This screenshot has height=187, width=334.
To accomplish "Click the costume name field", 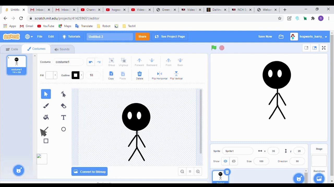I will pyautogui.click(x=68, y=62).
